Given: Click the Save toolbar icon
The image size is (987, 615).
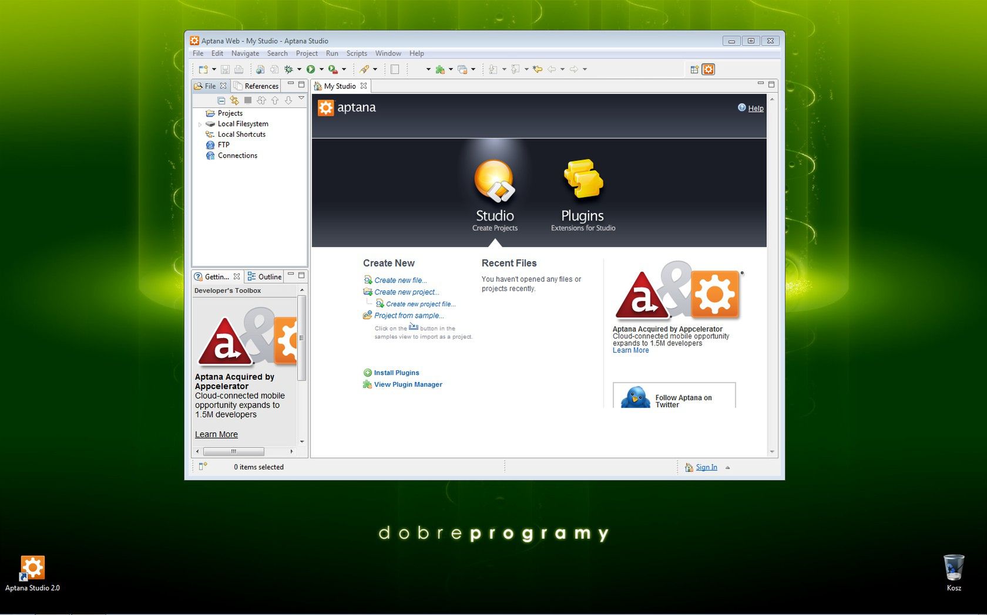Looking at the screenshot, I should [225, 69].
